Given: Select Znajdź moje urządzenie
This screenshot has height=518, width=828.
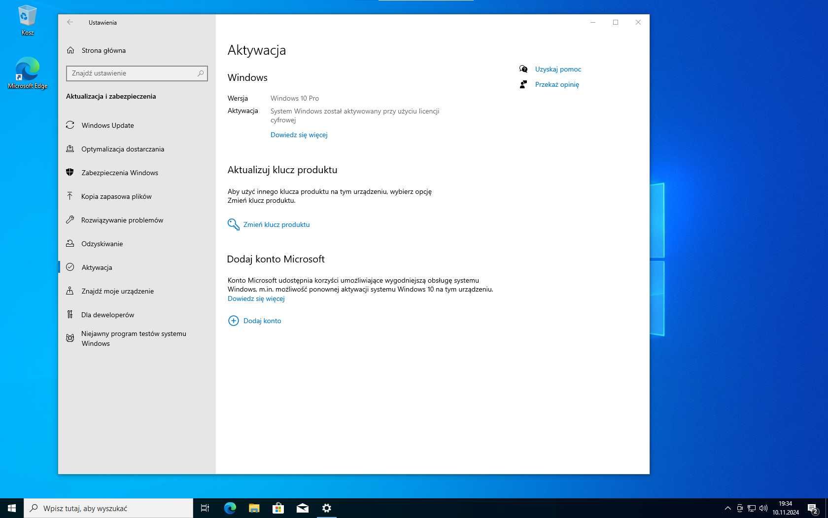Looking at the screenshot, I should click(137, 291).
